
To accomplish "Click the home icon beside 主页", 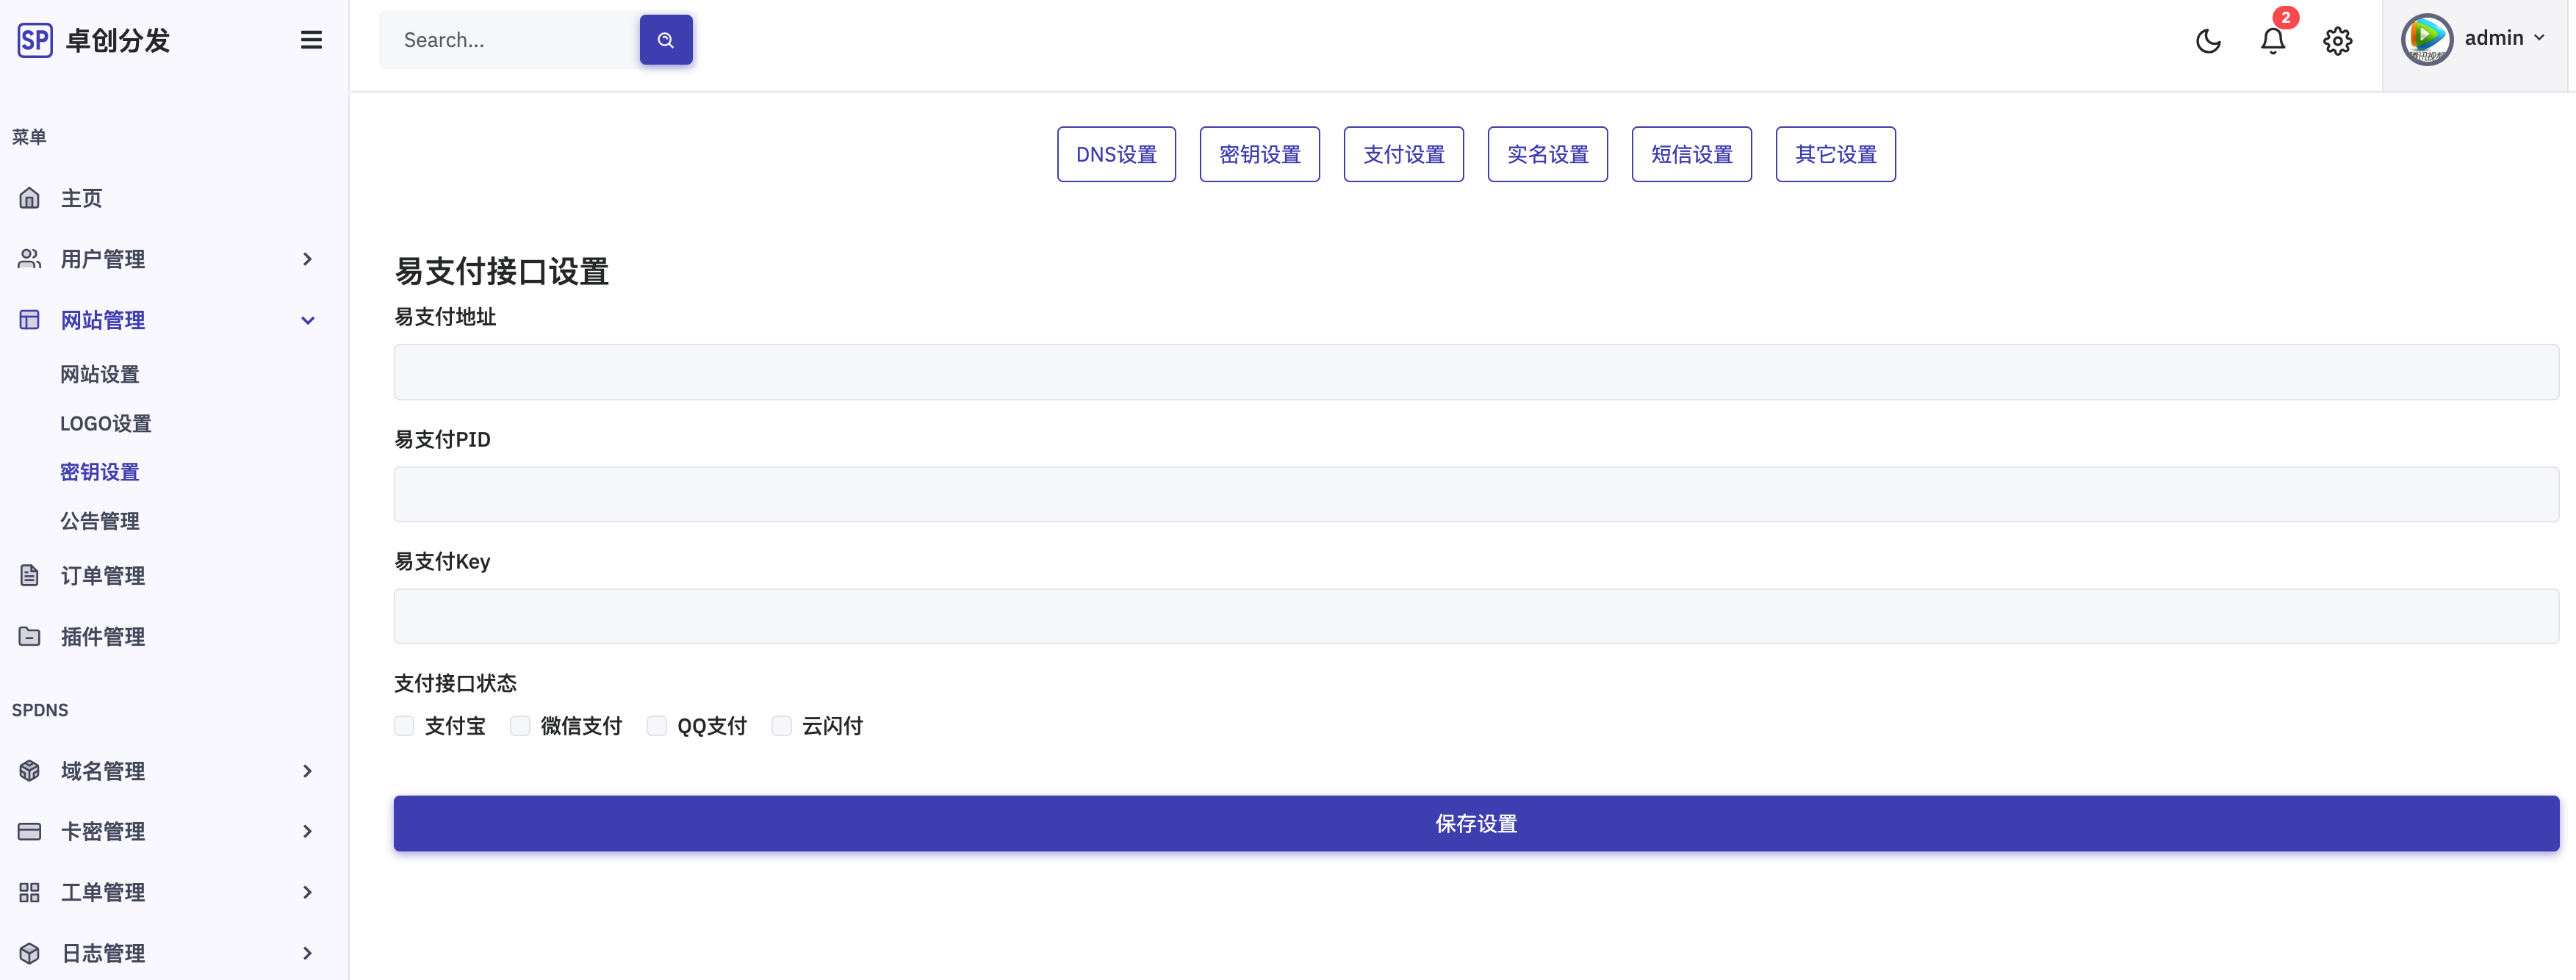I will tap(30, 198).
